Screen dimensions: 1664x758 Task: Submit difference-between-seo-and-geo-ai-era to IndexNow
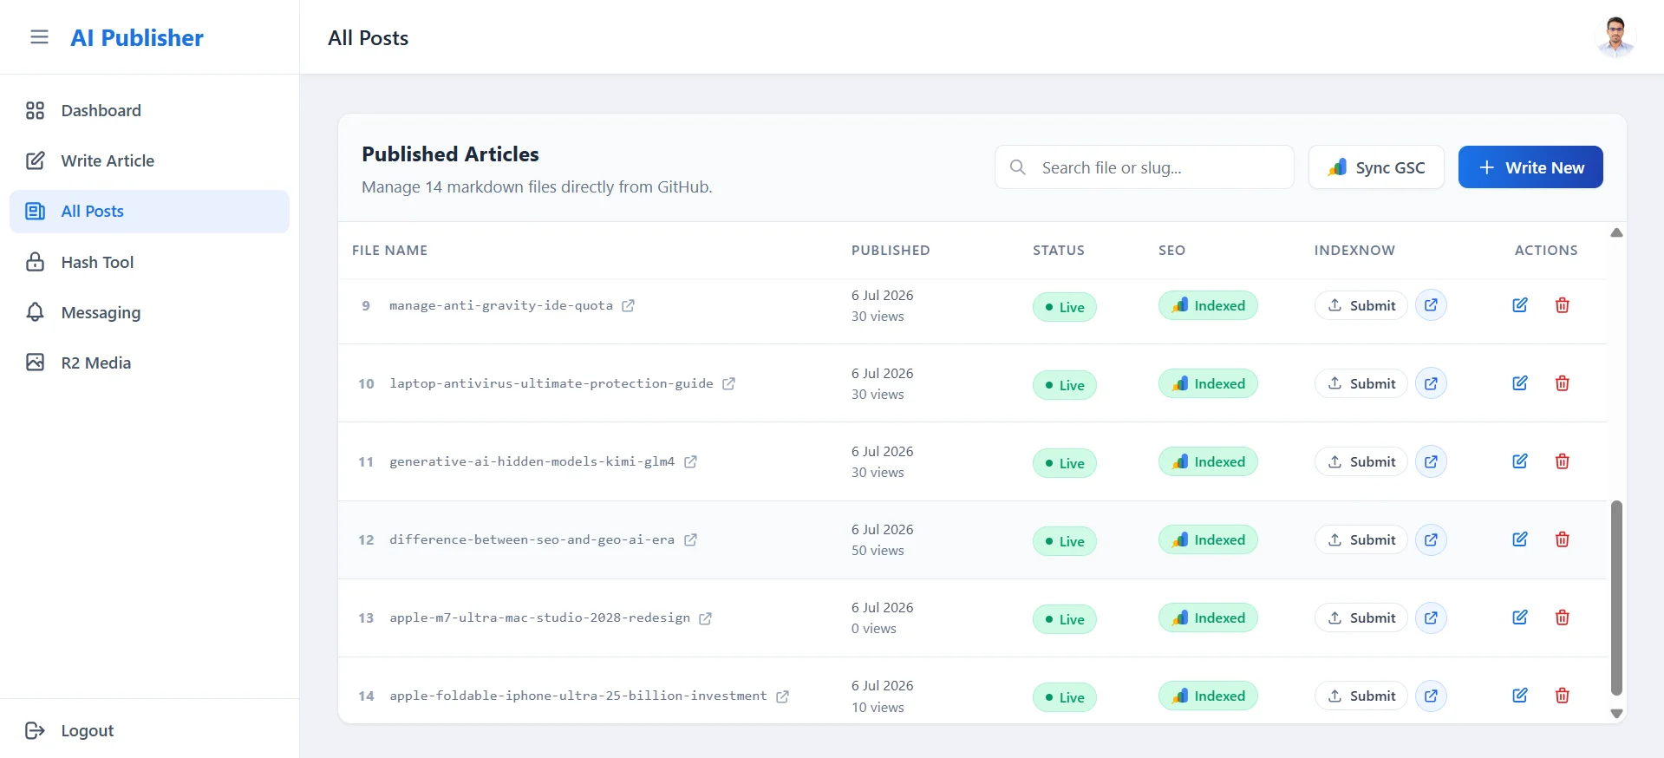[x=1361, y=539]
